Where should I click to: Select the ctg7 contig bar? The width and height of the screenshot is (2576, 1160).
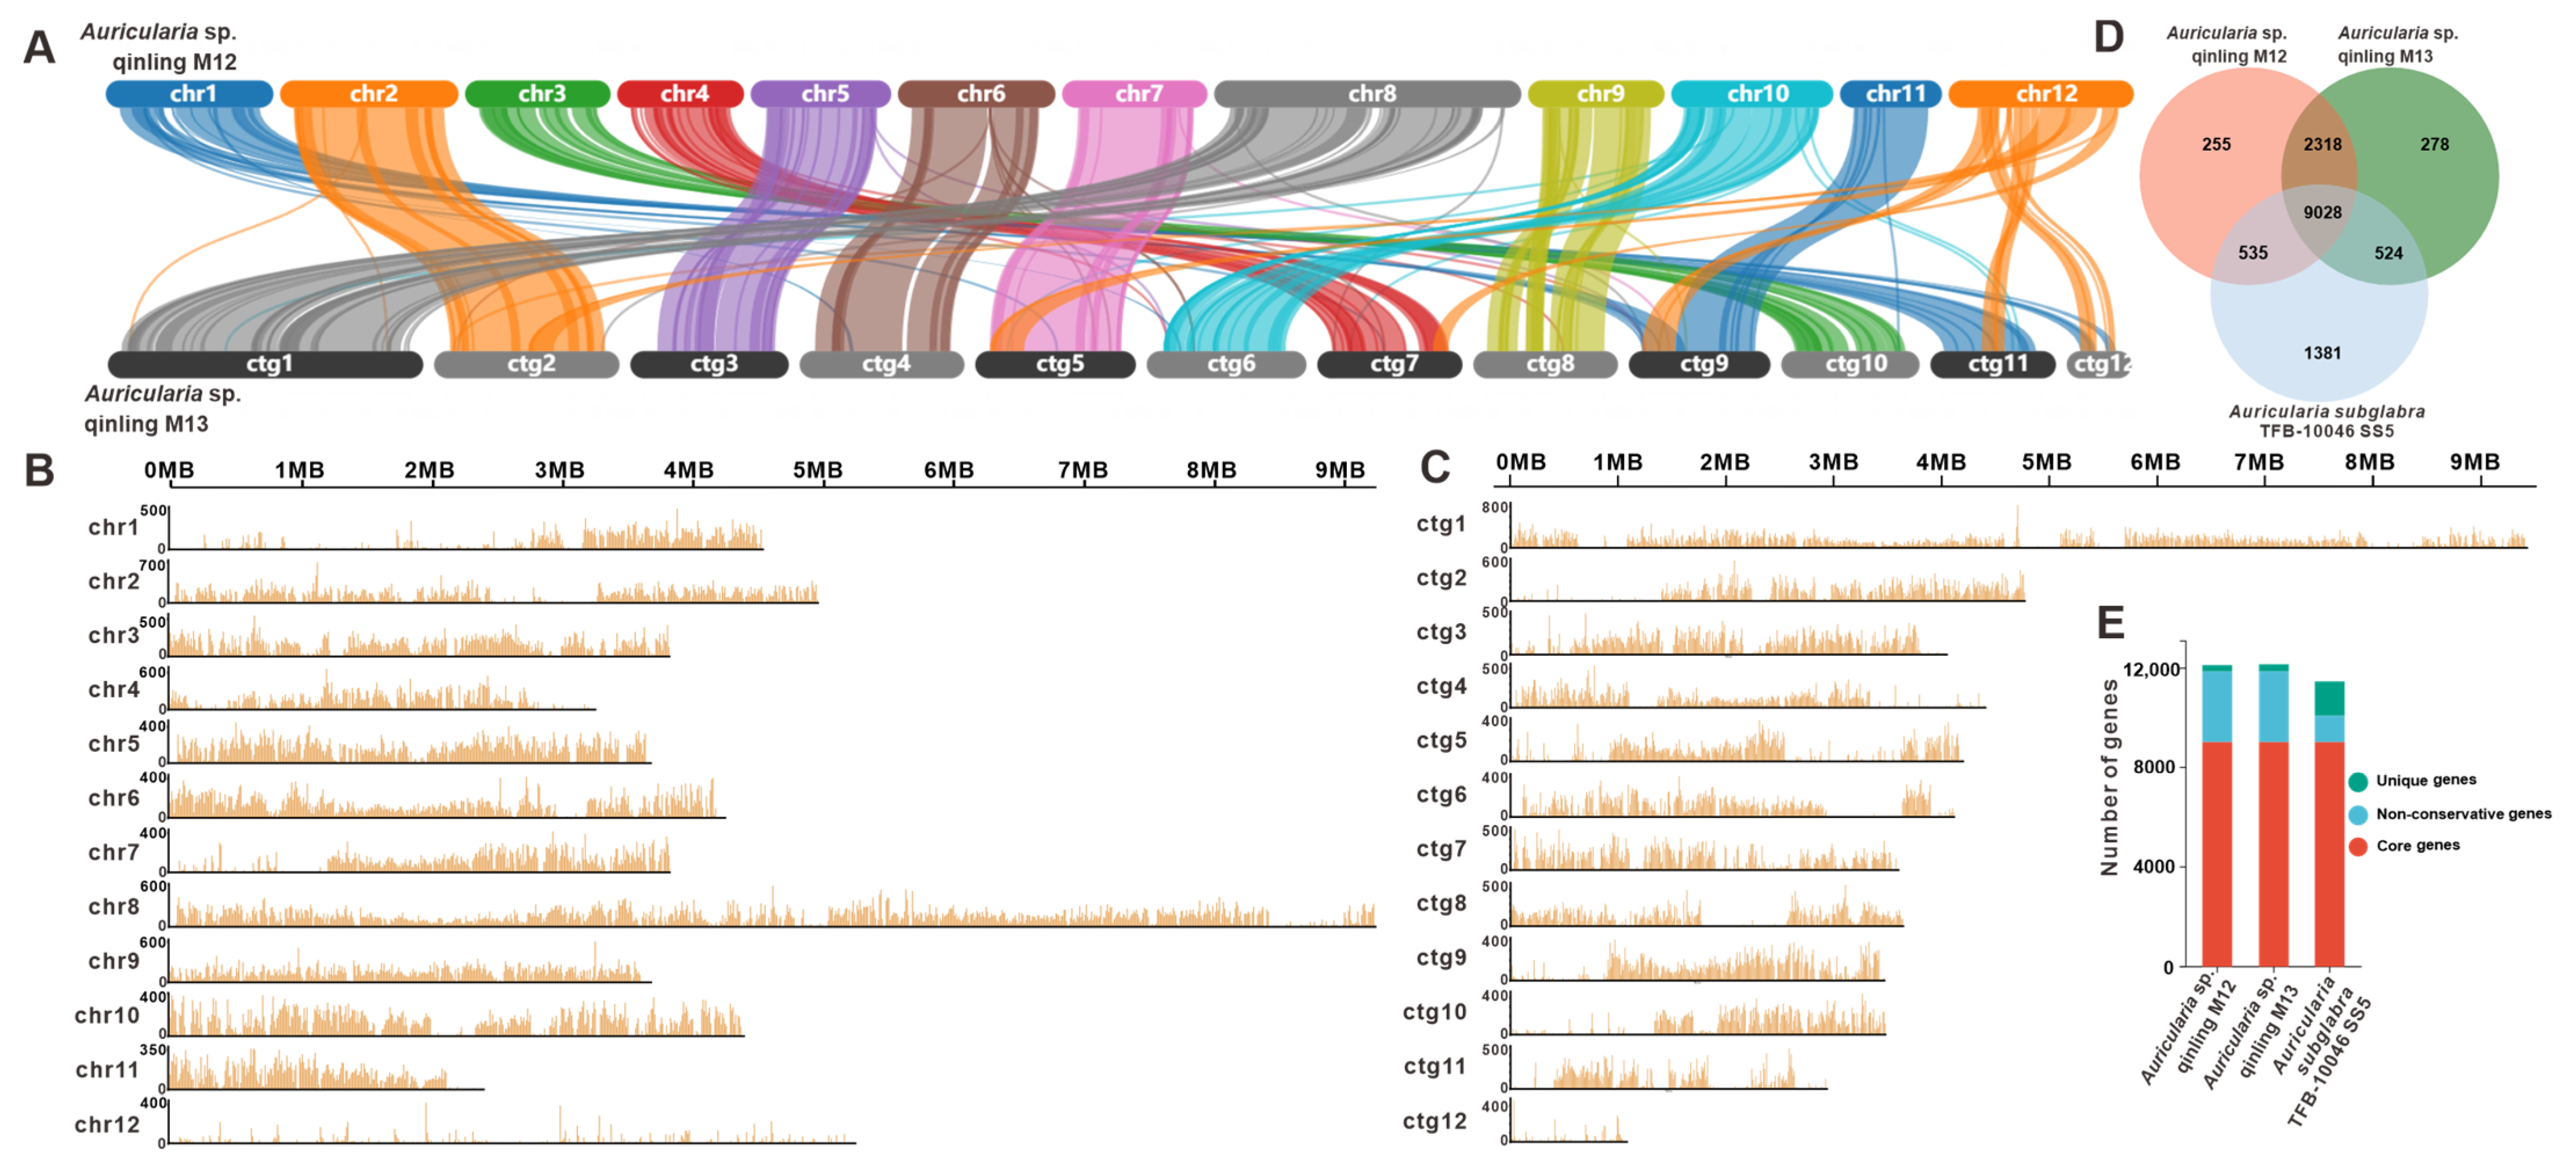click(1389, 364)
